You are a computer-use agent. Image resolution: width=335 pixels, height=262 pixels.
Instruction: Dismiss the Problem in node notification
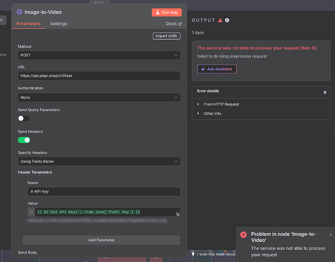pos(331,235)
